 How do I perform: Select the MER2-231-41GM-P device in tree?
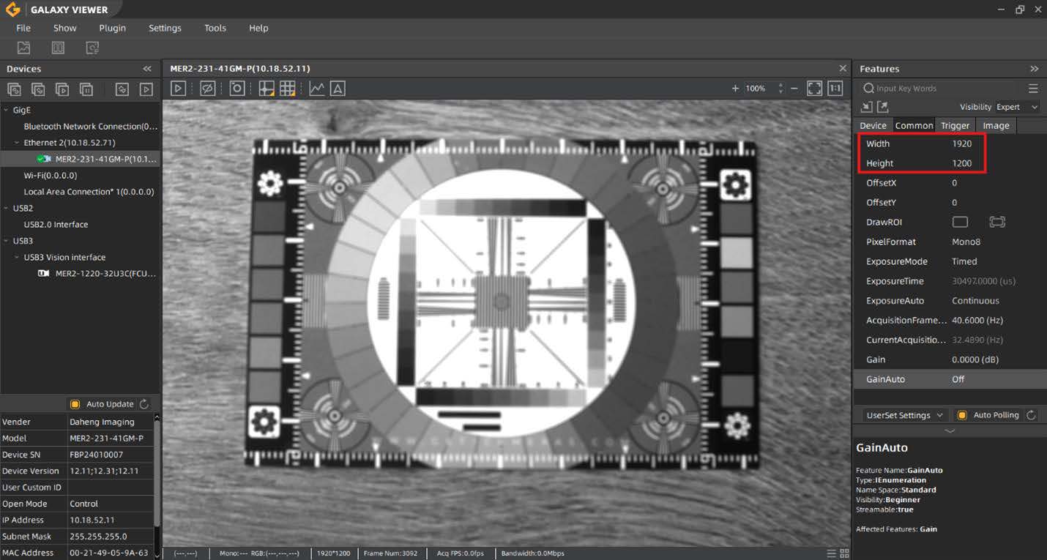(105, 159)
